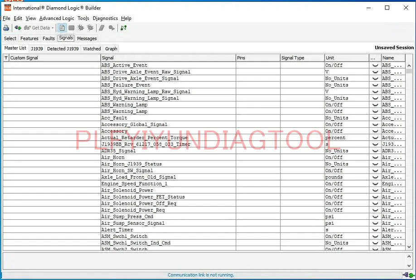This screenshot has width=416, height=280.
Task: Toggle watch icon for Axle_Load_Front_Old_Signal row
Action: pyautogui.click(x=375, y=177)
